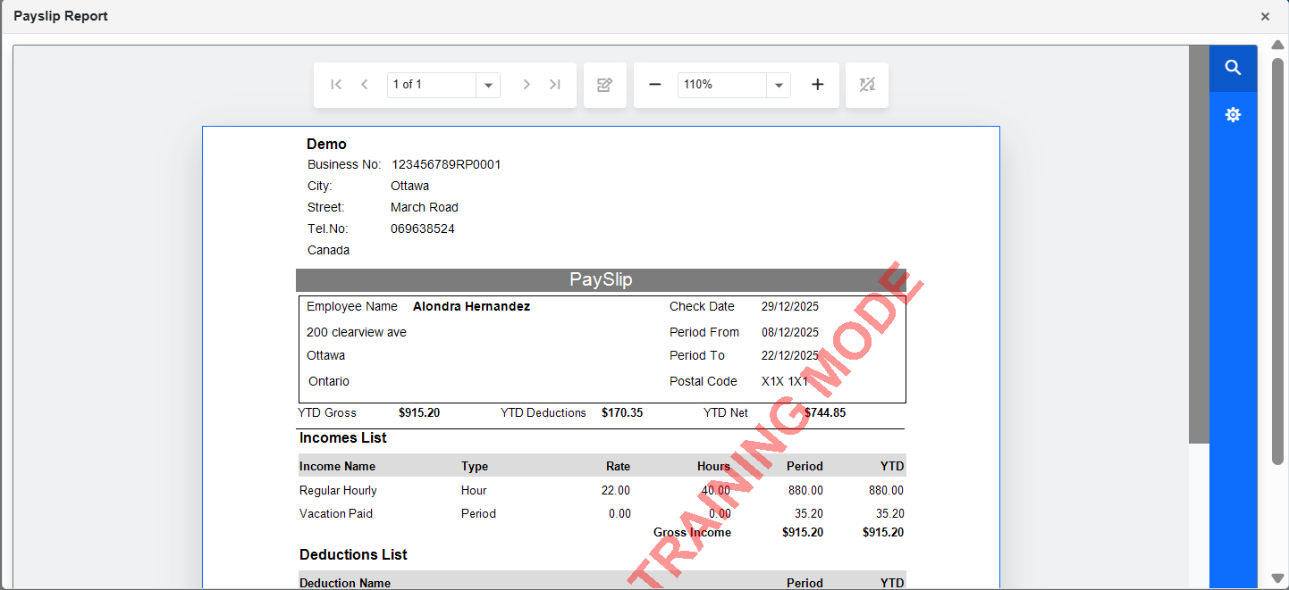This screenshot has height=590, width=1289.
Task: Zoom in with the plus button
Action: 817,85
